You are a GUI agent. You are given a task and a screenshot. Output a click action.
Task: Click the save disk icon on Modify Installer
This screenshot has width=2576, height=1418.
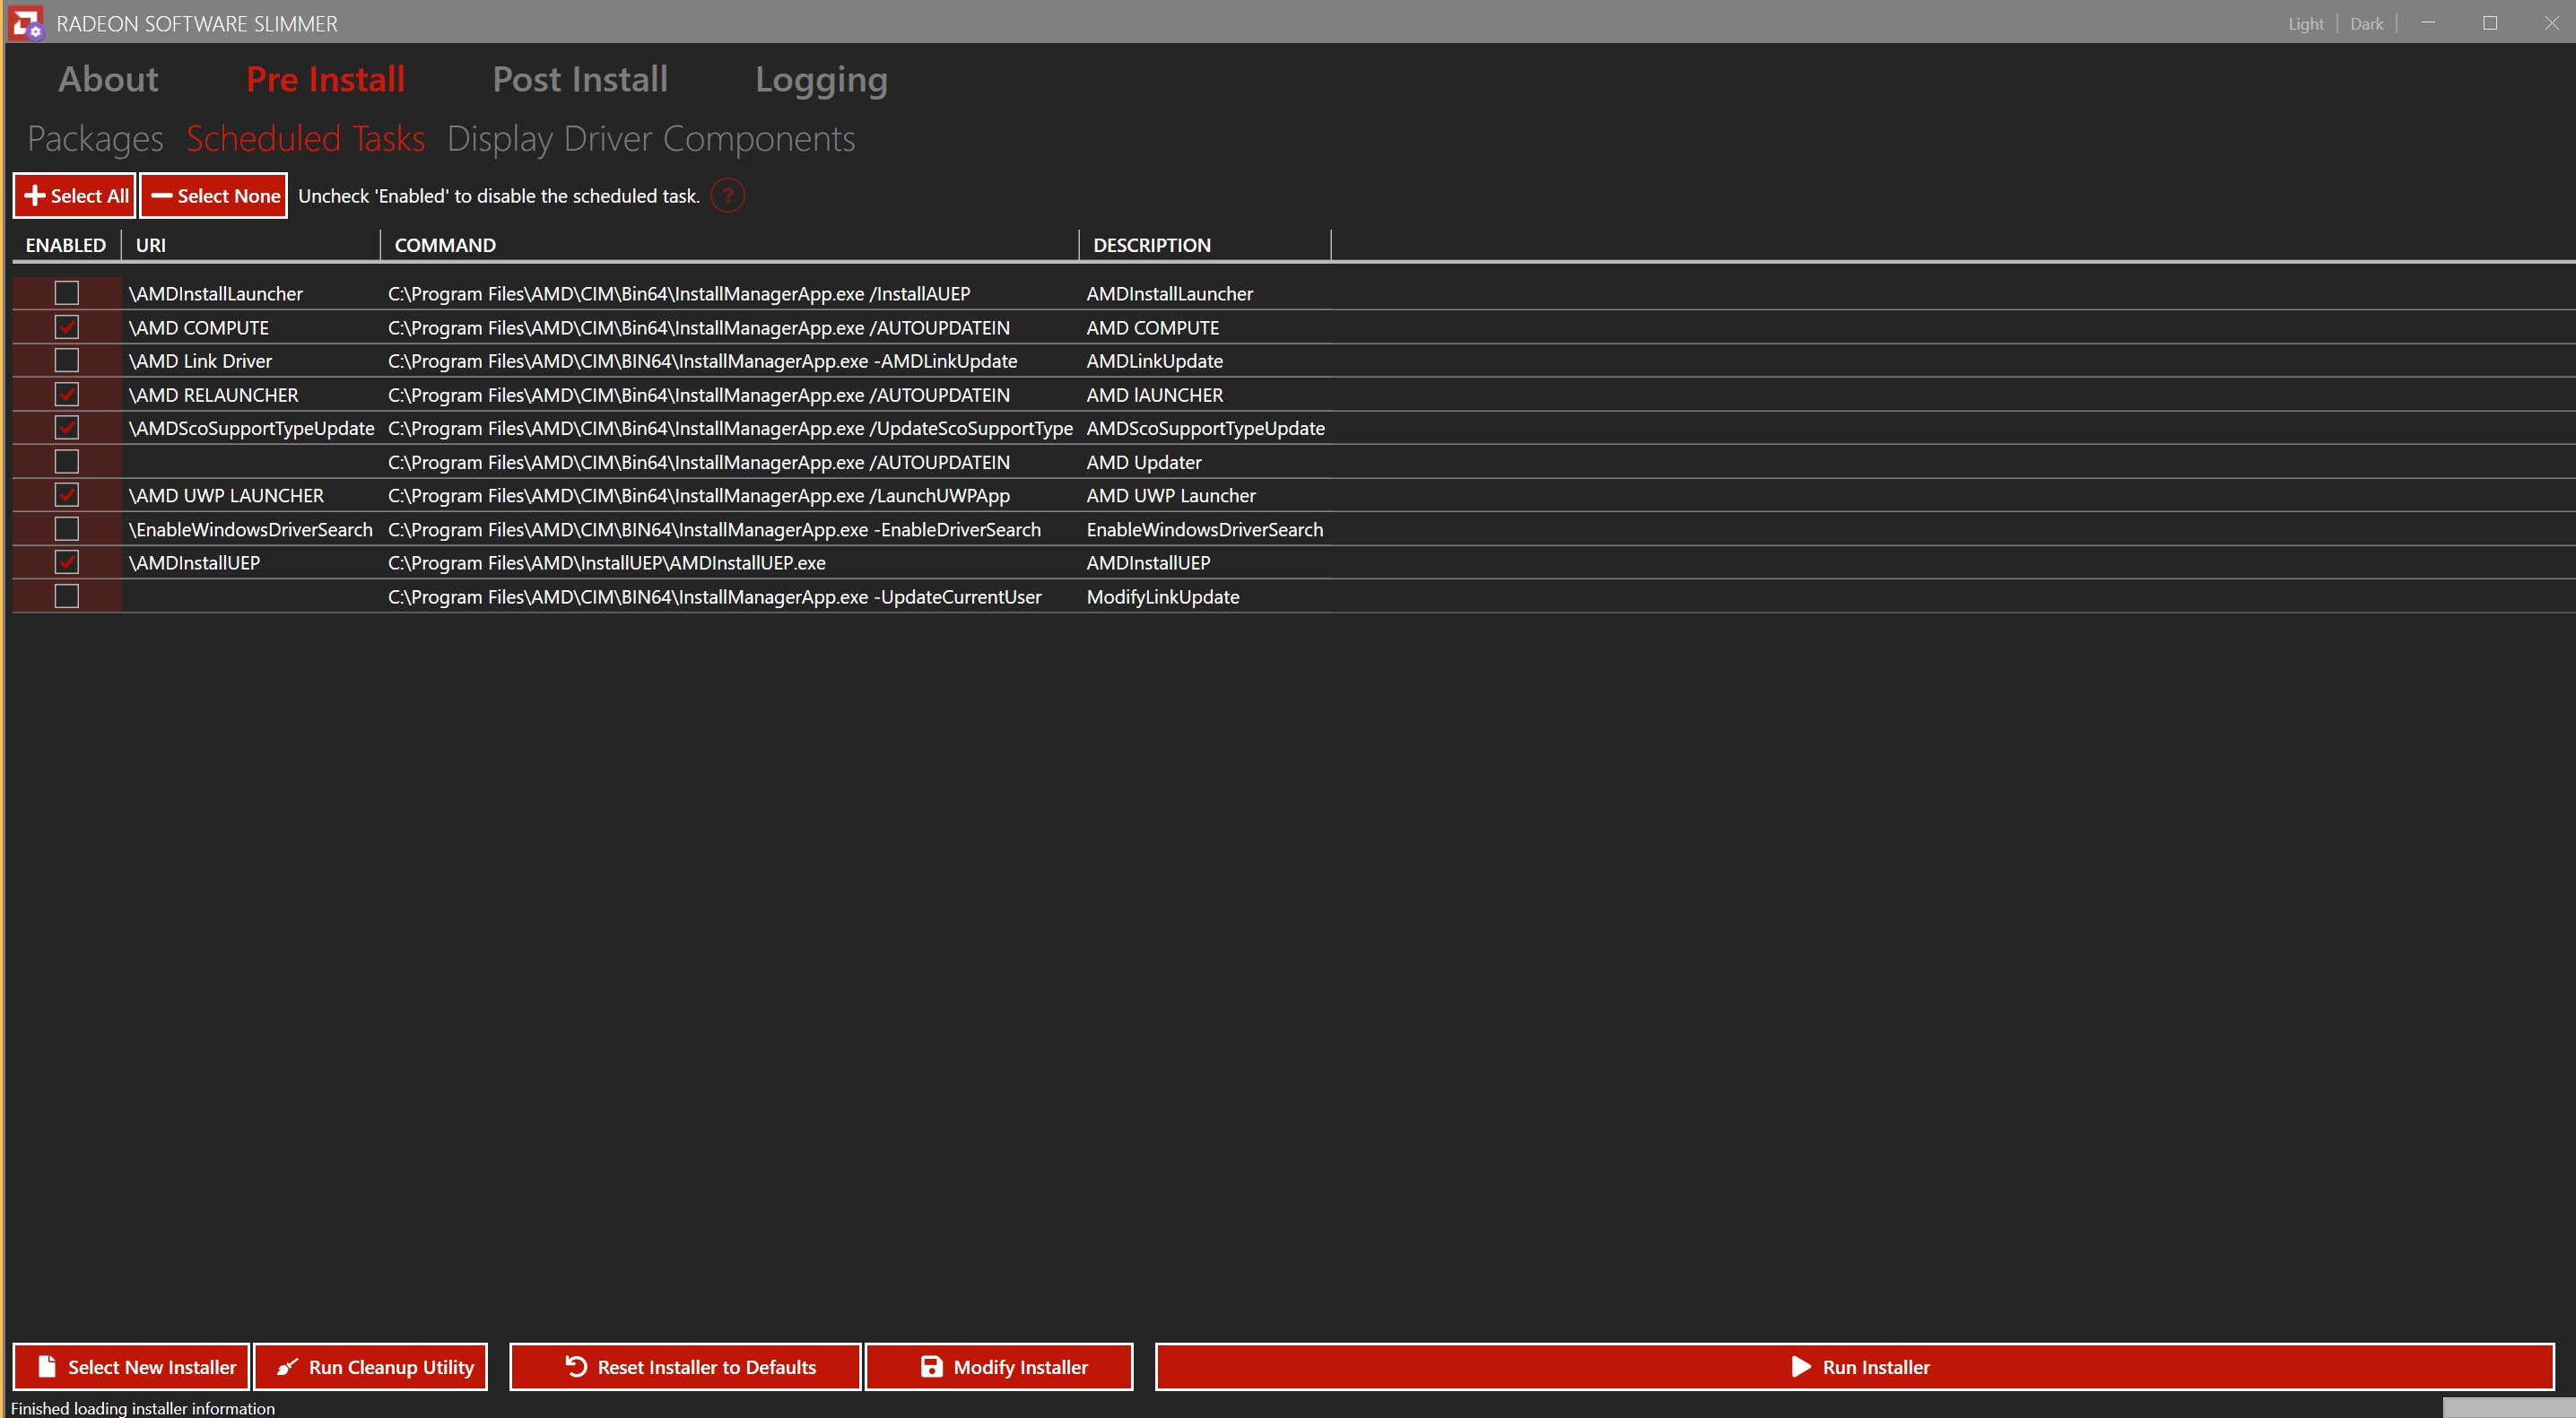pos(931,1366)
